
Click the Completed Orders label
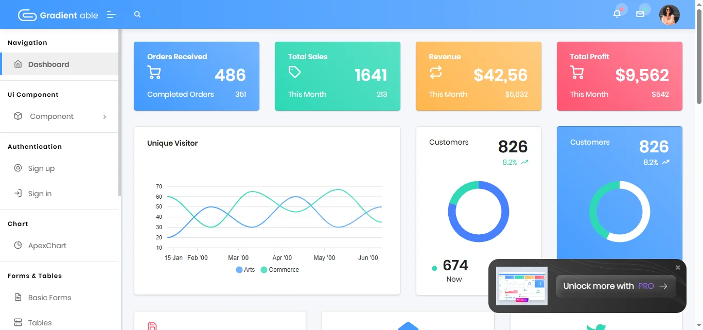click(x=181, y=94)
